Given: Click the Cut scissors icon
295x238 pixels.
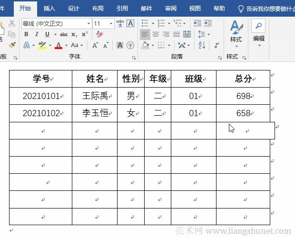Looking at the screenshot, I should click(12, 24).
